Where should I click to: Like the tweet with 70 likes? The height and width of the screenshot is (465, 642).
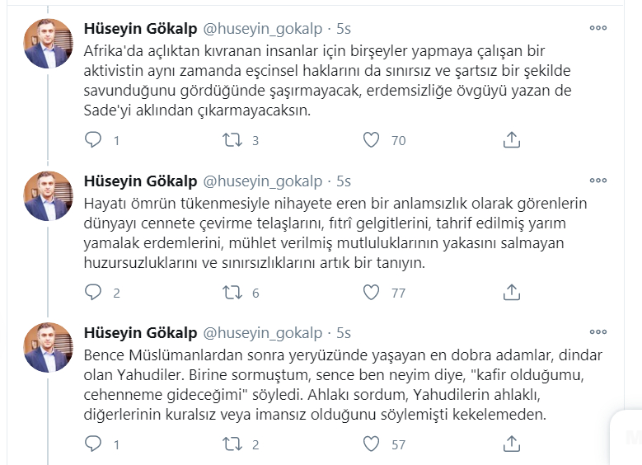tap(372, 139)
